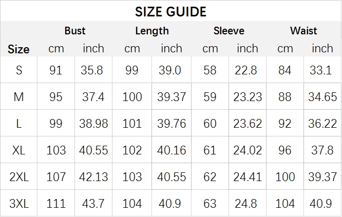This screenshot has height=217, width=342.
Task: Click the 24.02 sleeve inch cell
Action: pyautogui.click(x=248, y=150)
